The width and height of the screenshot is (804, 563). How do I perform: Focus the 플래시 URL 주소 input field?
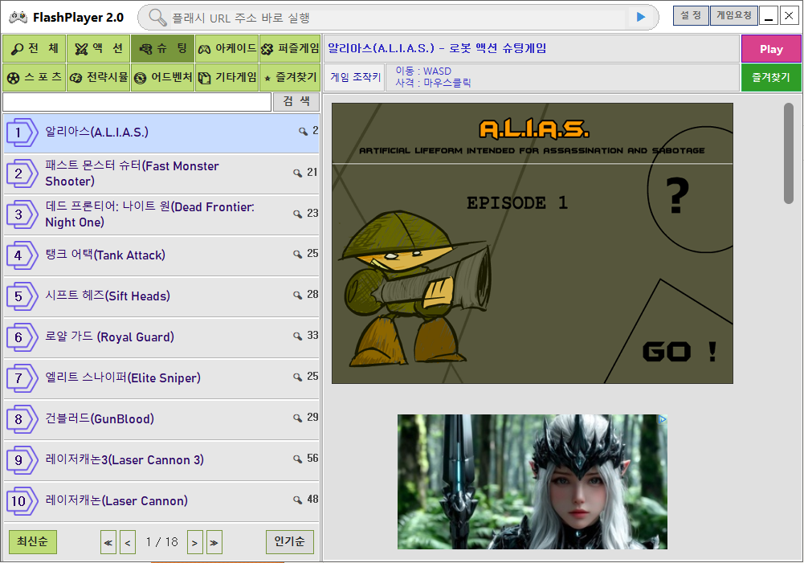398,18
